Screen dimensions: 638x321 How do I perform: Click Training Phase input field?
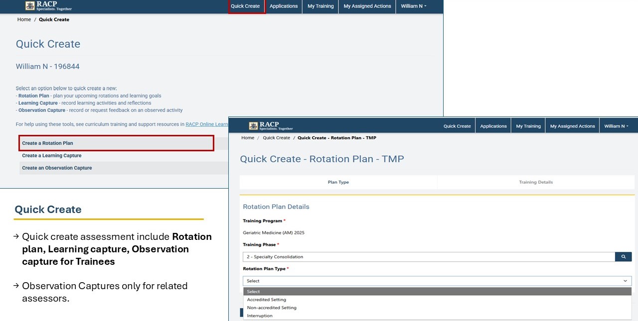(429, 257)
